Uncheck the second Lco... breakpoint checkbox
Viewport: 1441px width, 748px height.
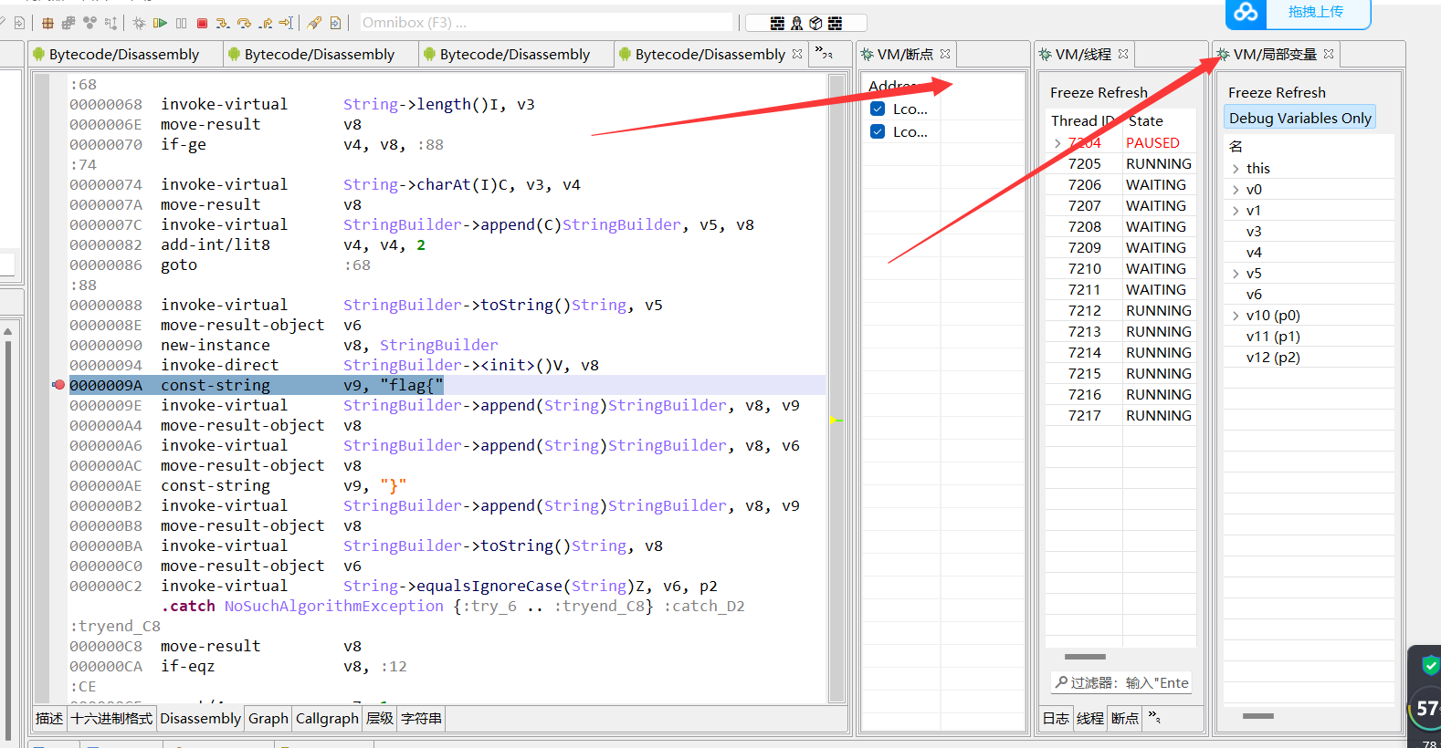point(878,131)
